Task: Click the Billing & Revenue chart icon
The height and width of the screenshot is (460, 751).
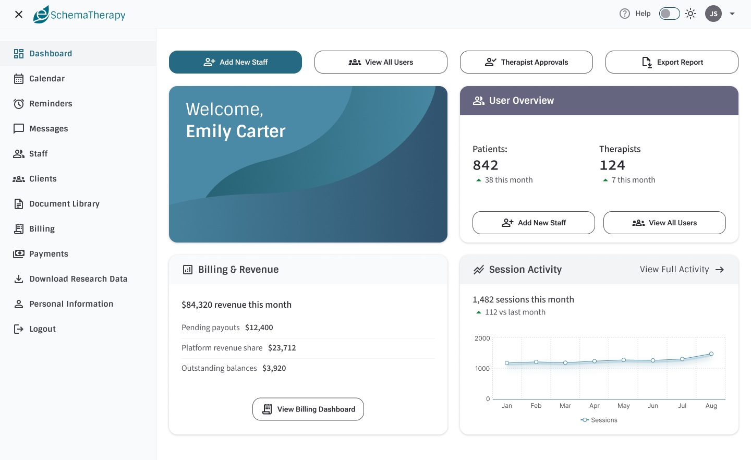Action: pos(188,270)
